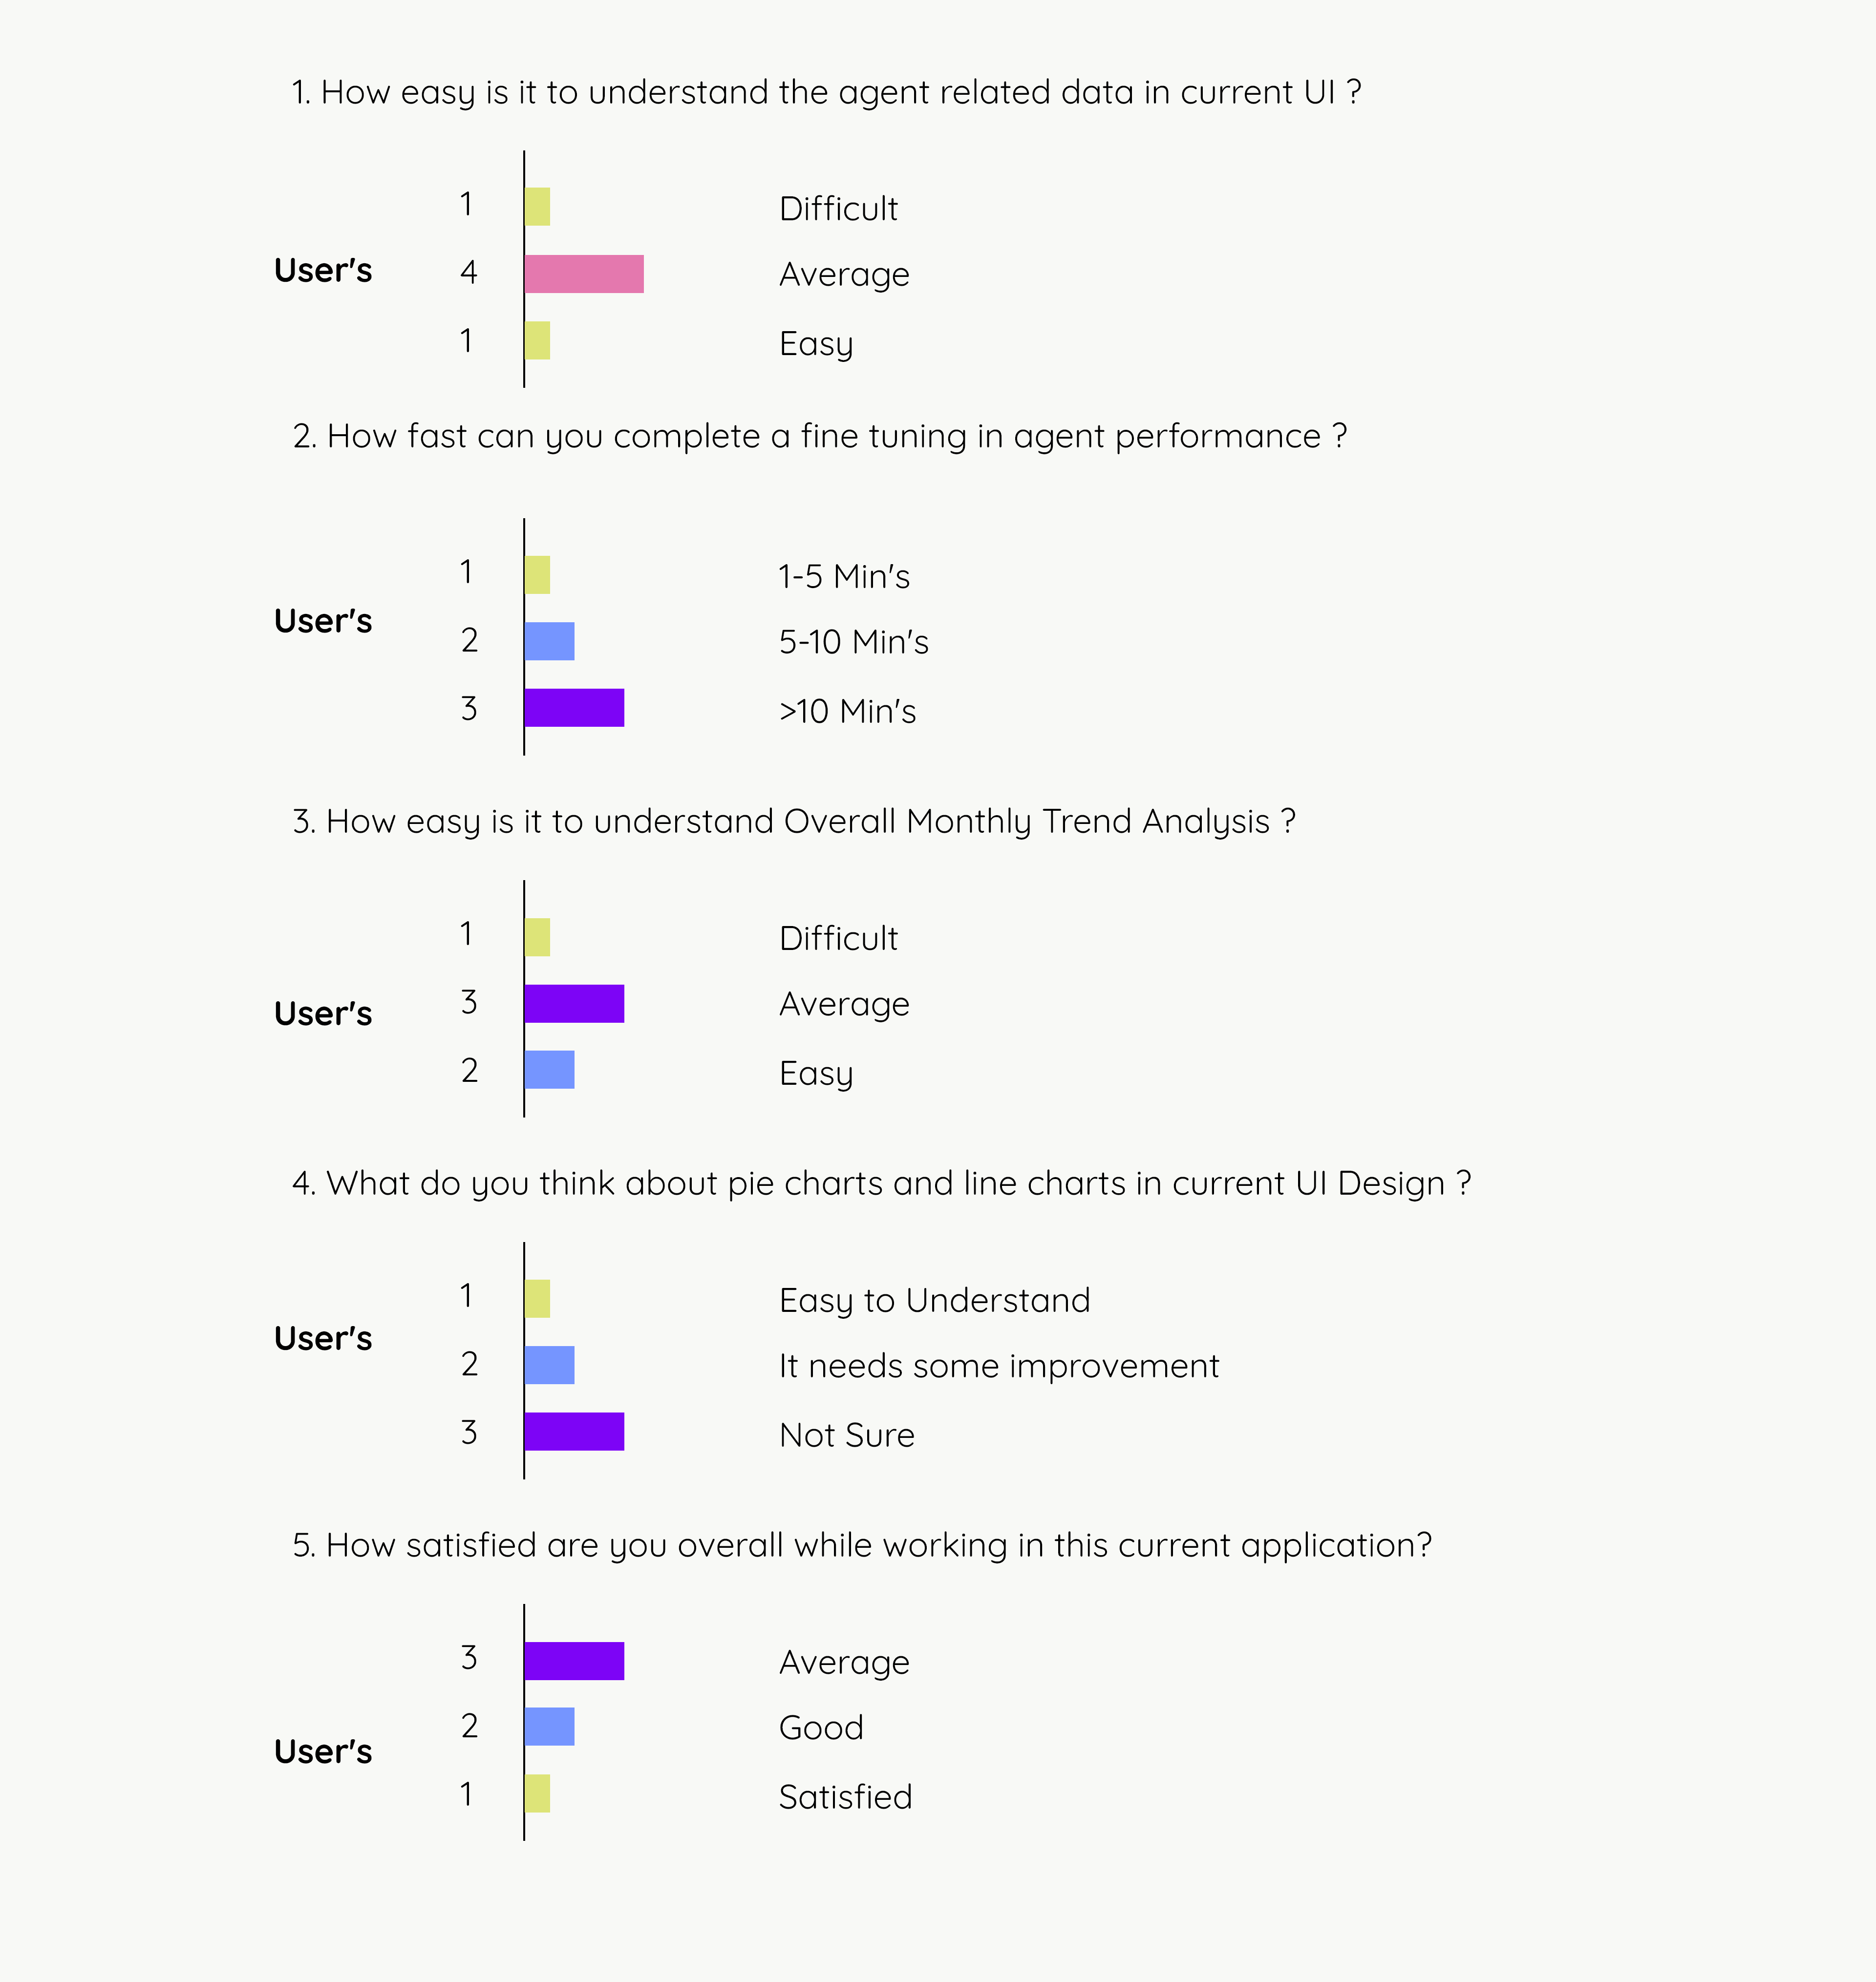This screenshot has height=1982, width=1876.
Task: Click the question 1 heading about agent data
Action: 826,93
